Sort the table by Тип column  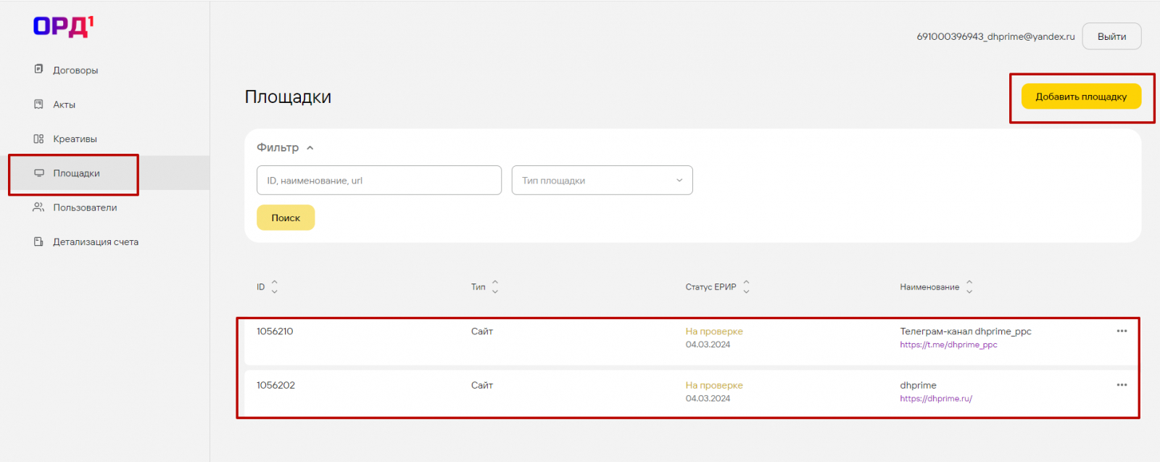coord(495,287)
